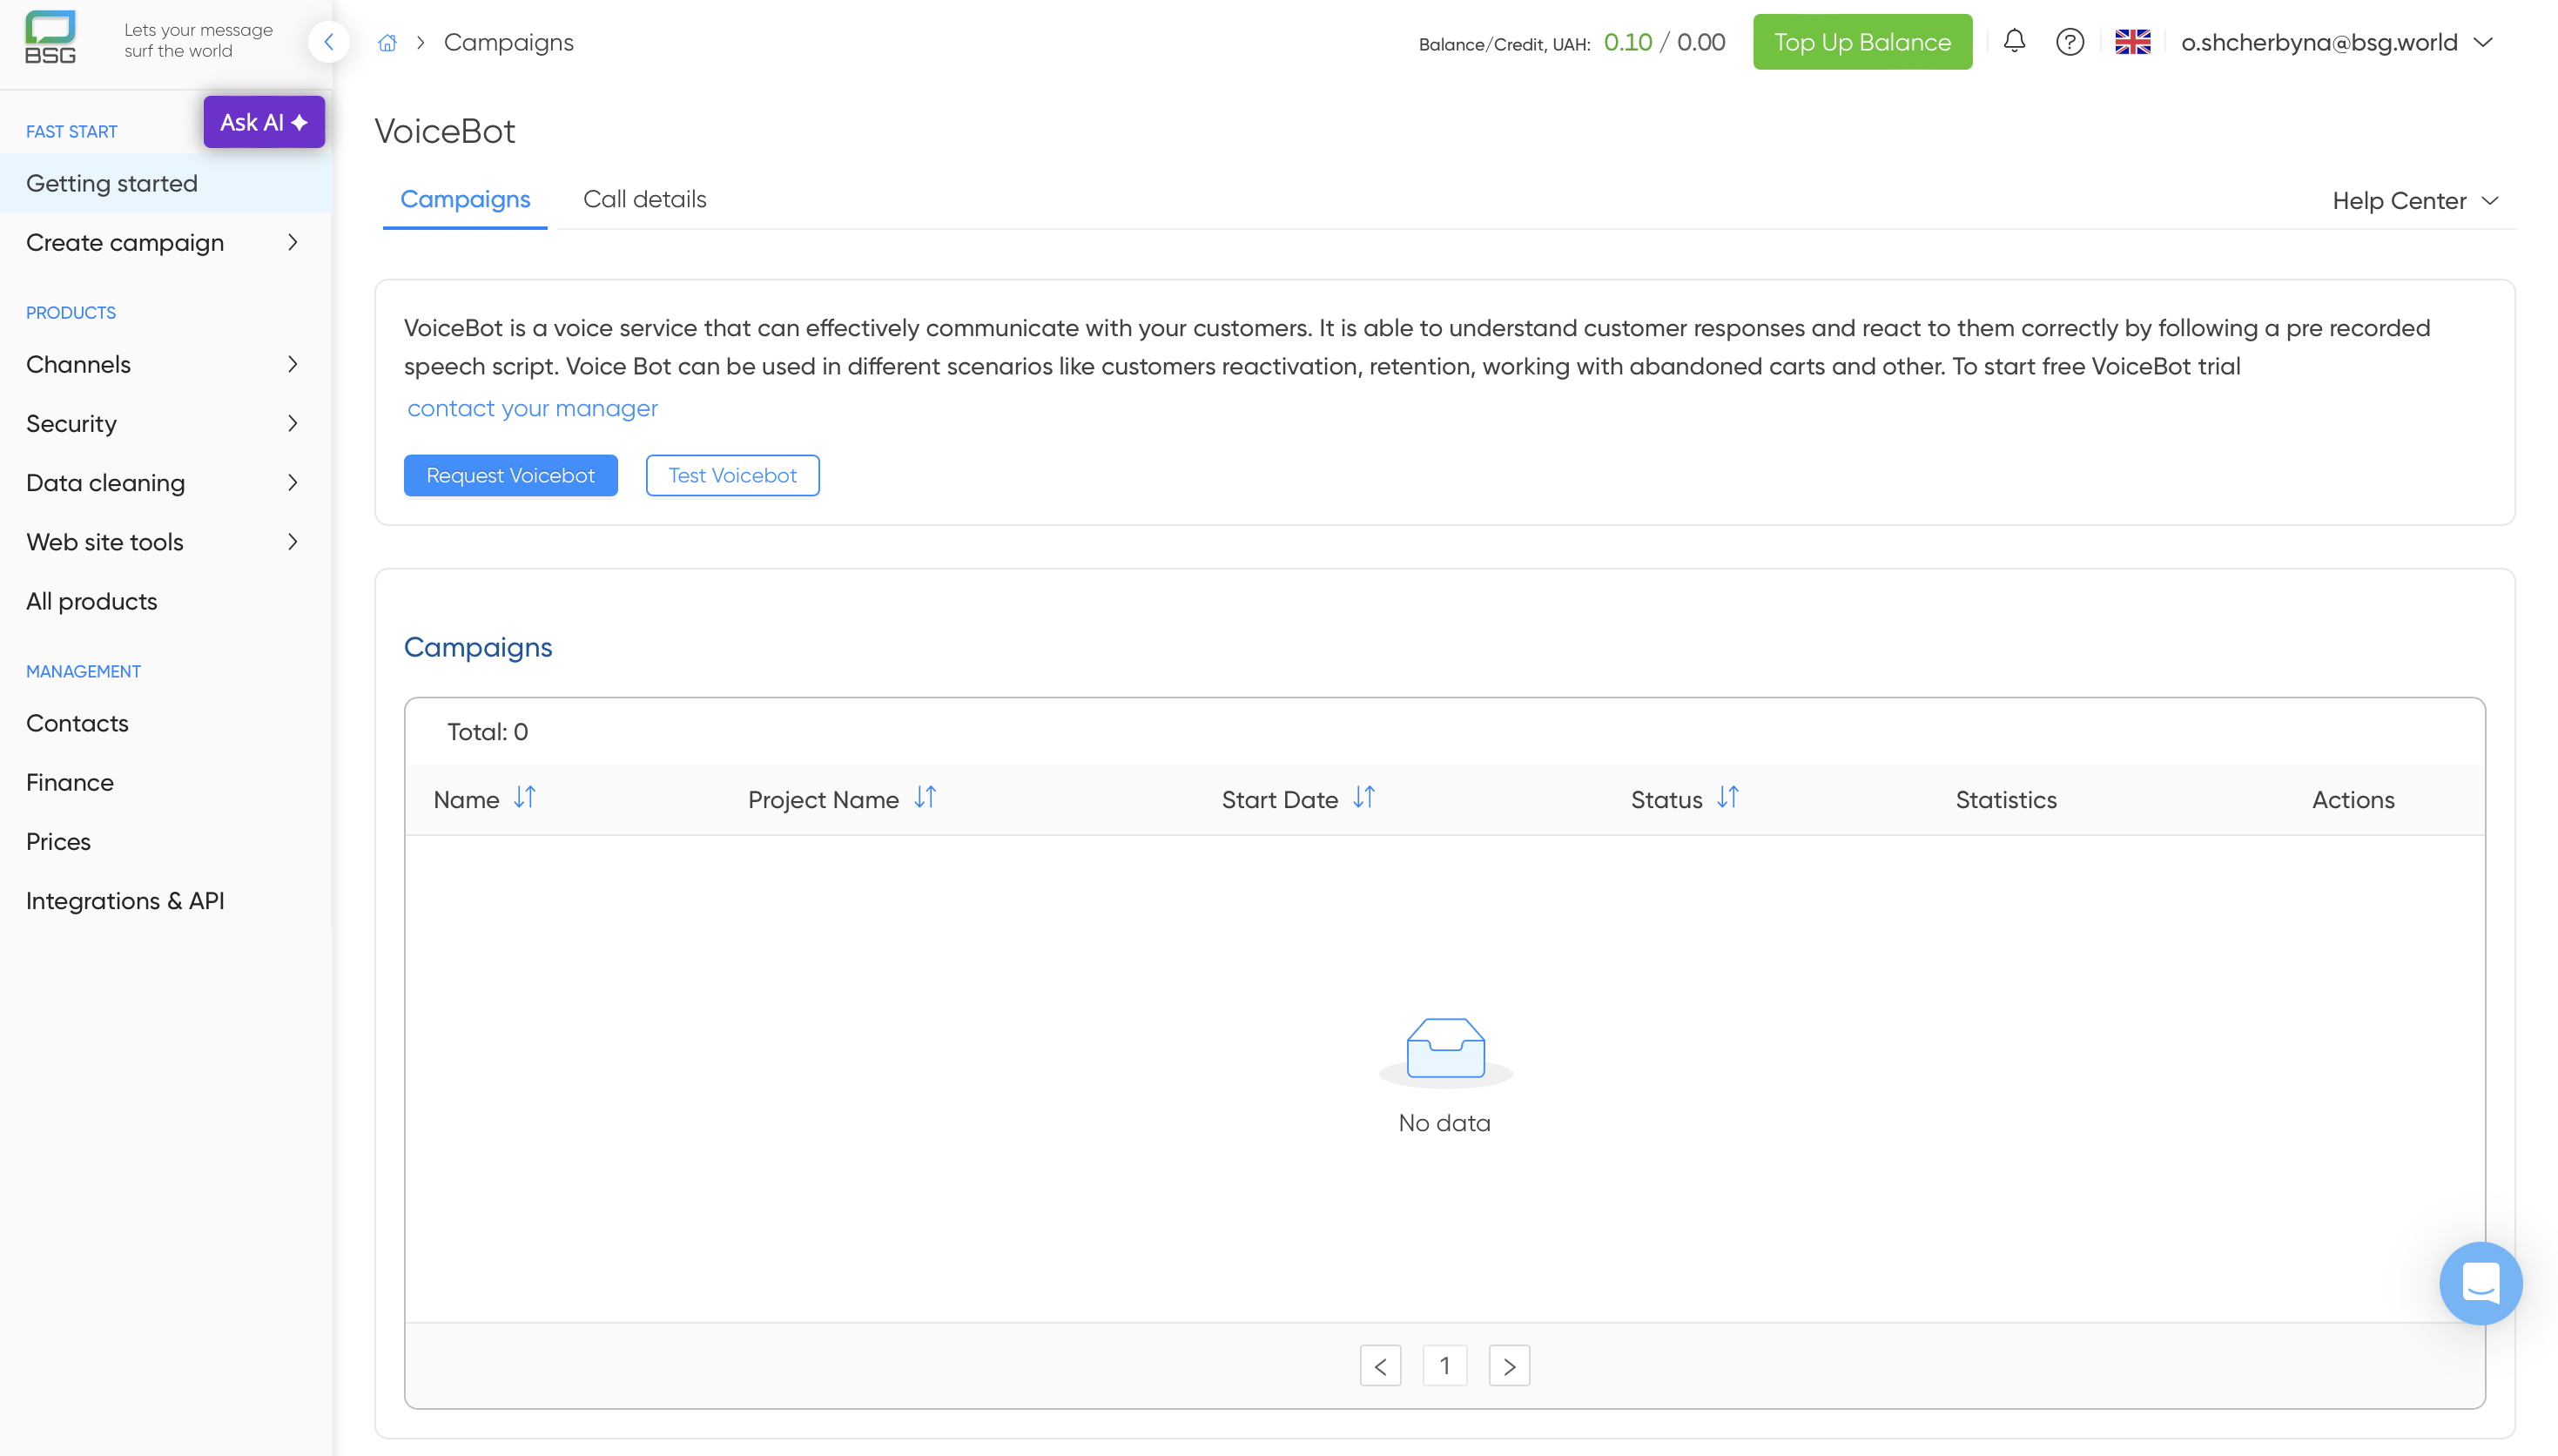Viewport: 2558px width, 1456px height.
Task: Sort table by Status column
Action: pos(1727,798)
